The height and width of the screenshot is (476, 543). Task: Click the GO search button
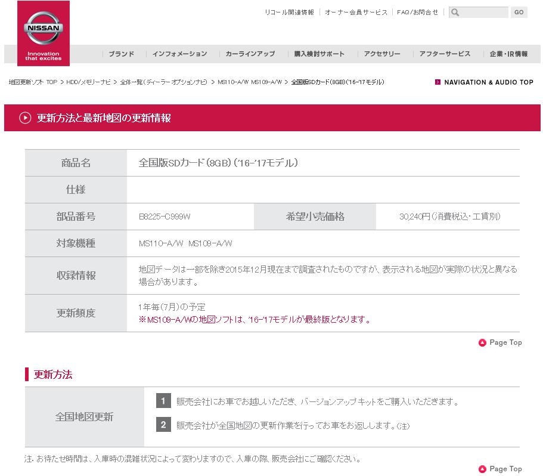[519, 13]
